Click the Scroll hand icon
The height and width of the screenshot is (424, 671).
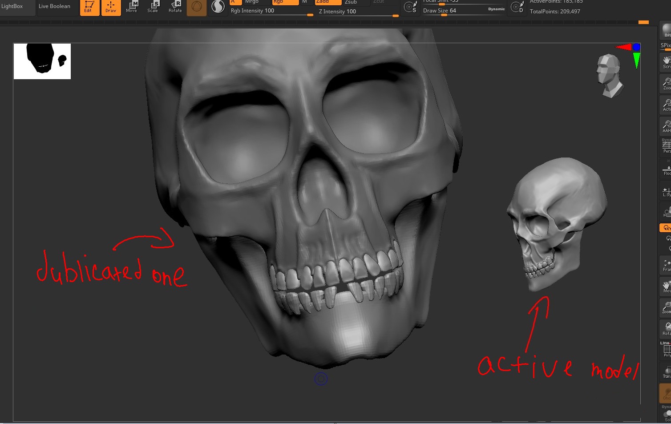[666, 62]
